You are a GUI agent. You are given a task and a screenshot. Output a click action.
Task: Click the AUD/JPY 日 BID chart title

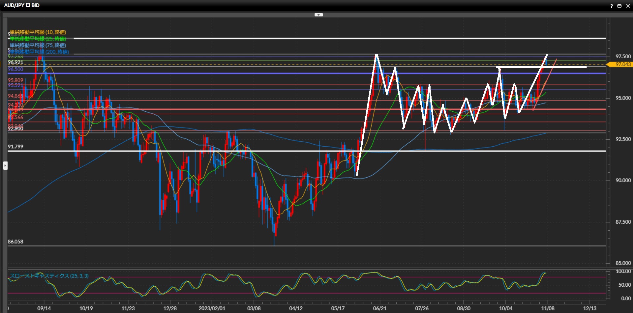(22, 5)
